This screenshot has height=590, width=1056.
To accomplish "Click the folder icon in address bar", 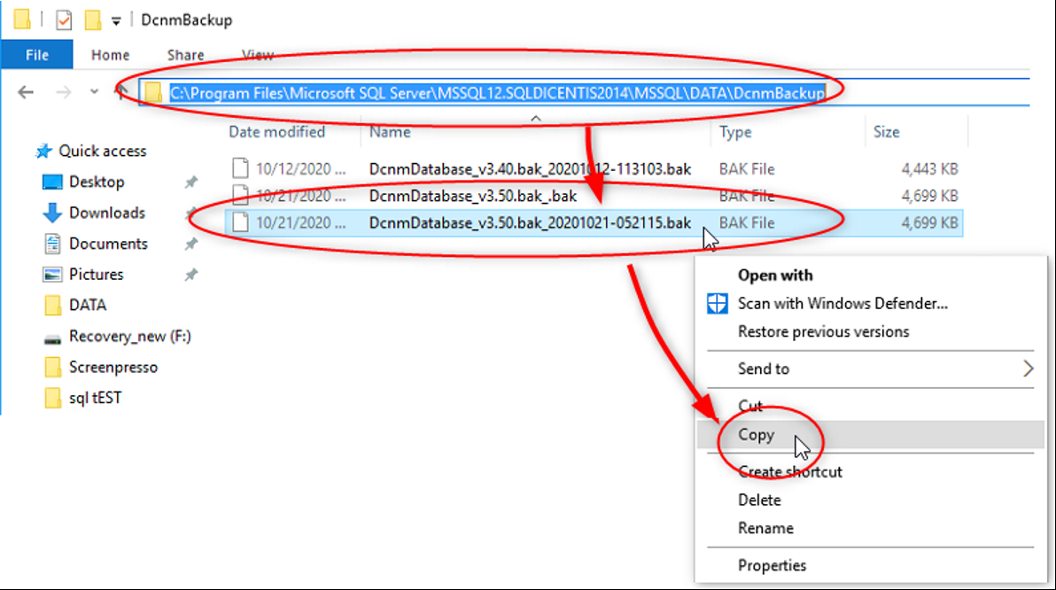I will (x=153, y=93).
